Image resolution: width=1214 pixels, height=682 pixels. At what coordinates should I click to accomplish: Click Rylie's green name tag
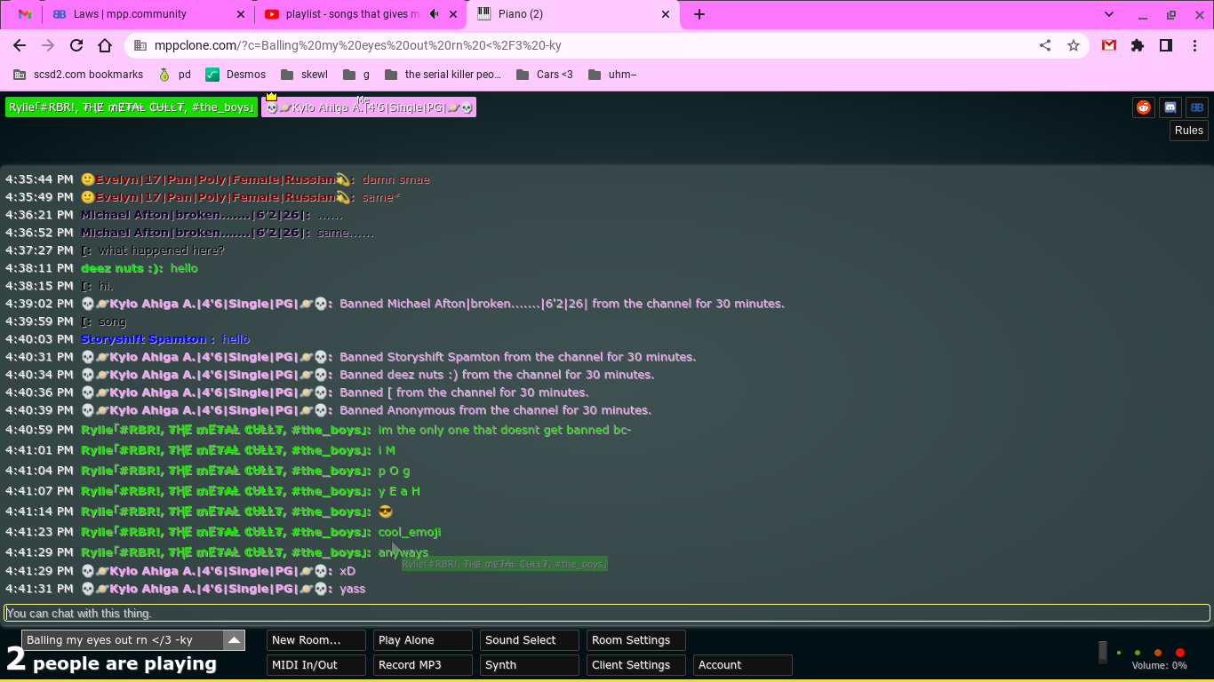[132, 107]
